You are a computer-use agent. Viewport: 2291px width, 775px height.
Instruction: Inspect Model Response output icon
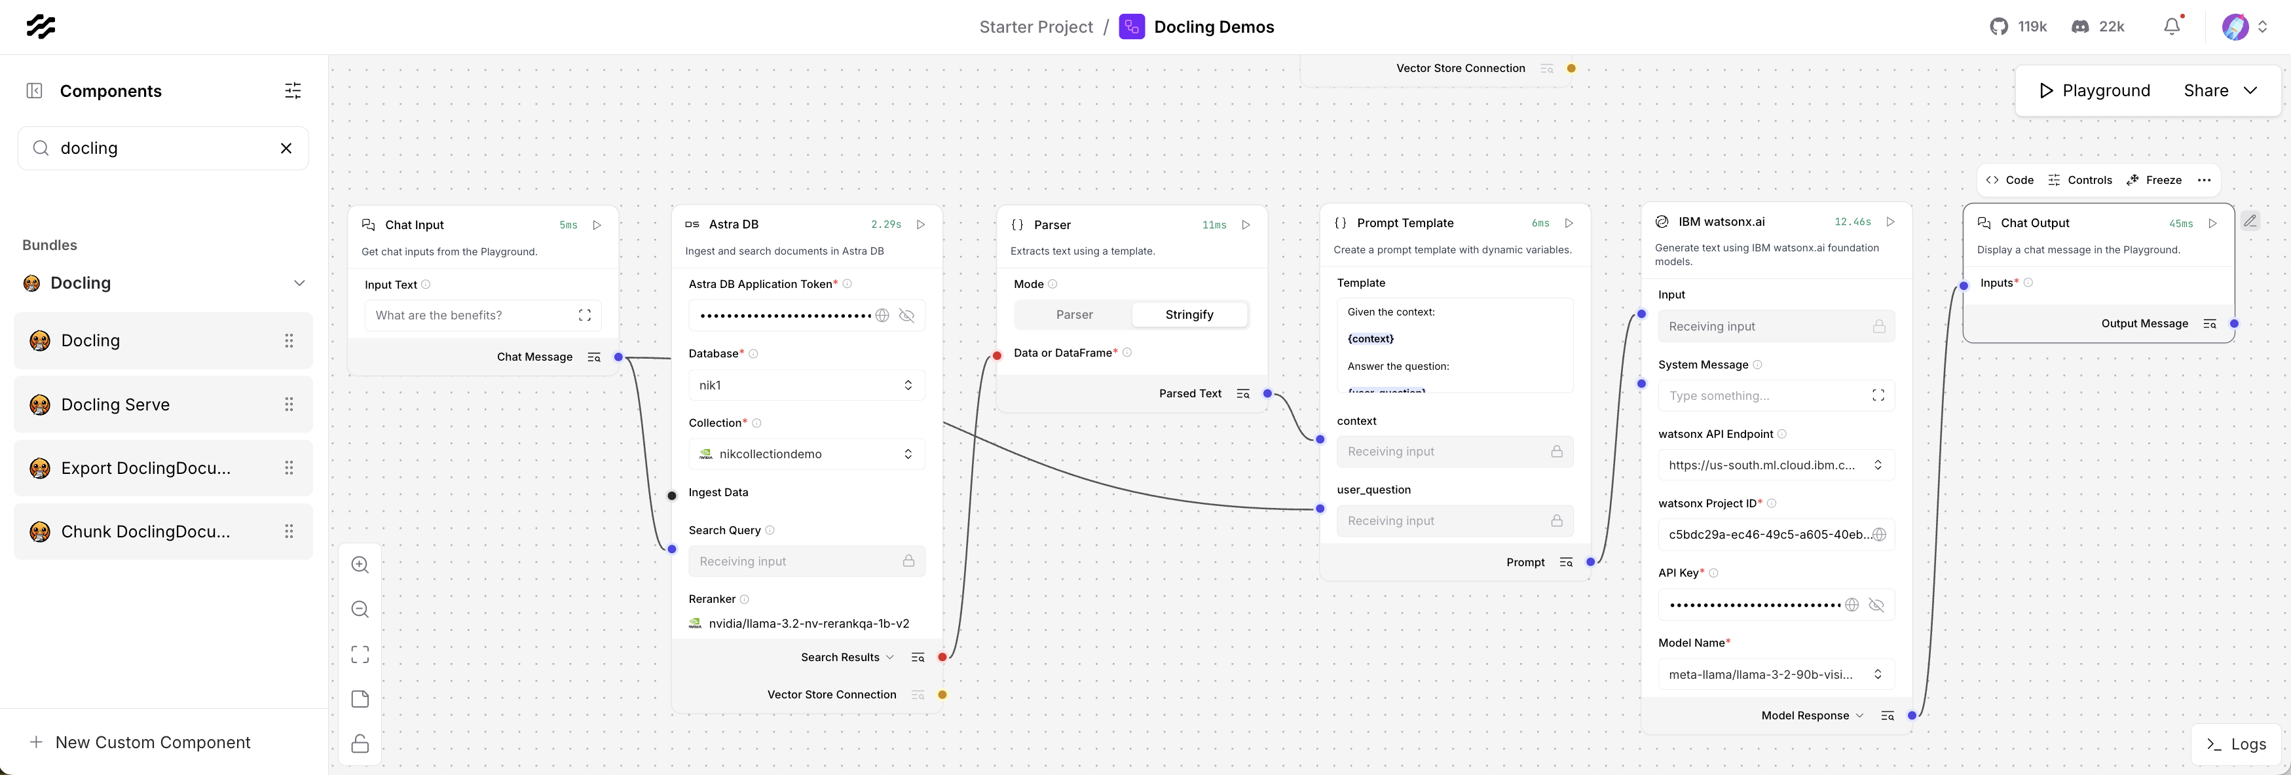(1888, 716)
